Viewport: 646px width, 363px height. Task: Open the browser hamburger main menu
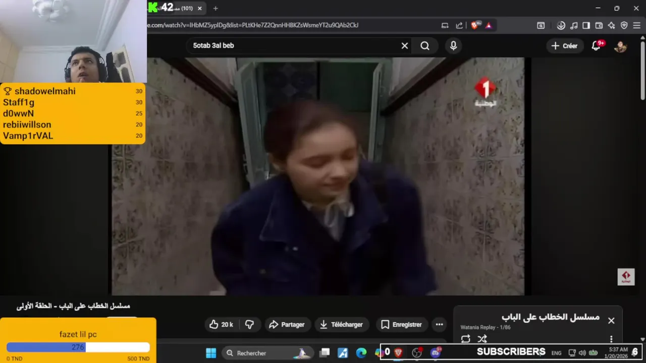(636, 25)
